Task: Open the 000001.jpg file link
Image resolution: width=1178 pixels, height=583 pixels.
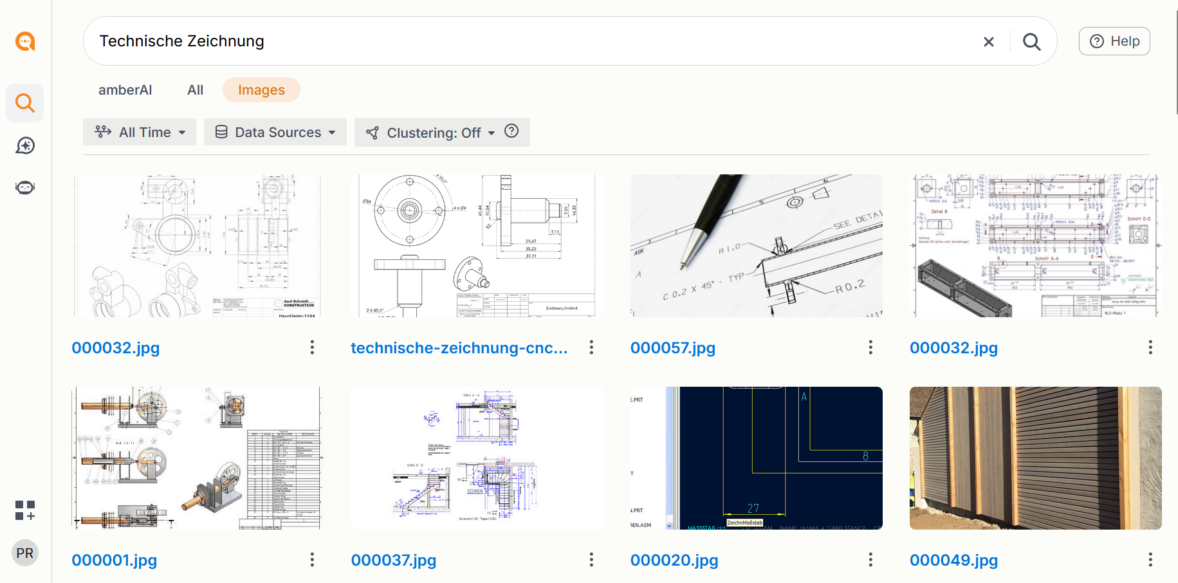Action: pos(115,560)
